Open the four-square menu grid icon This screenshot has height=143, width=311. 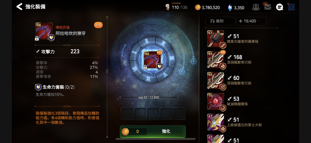pyautogui.click(x=291, y=7)
